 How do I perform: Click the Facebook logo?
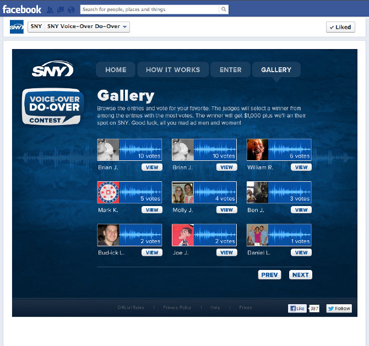(x=22, y=9)
